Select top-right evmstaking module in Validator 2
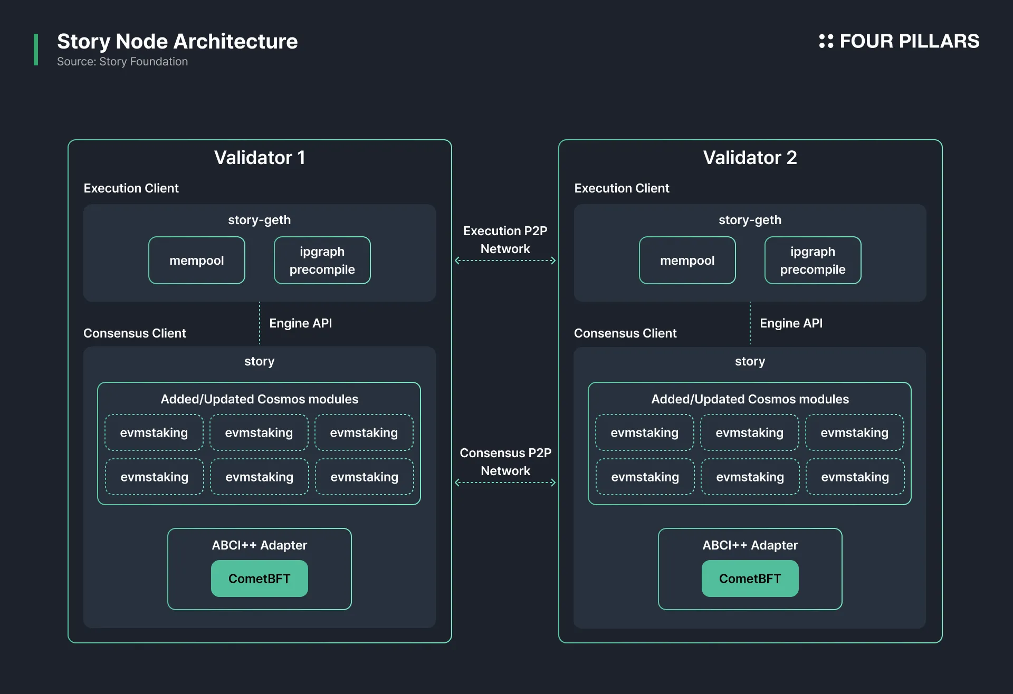Screen dimensions: 1013x694 point(855,432)
